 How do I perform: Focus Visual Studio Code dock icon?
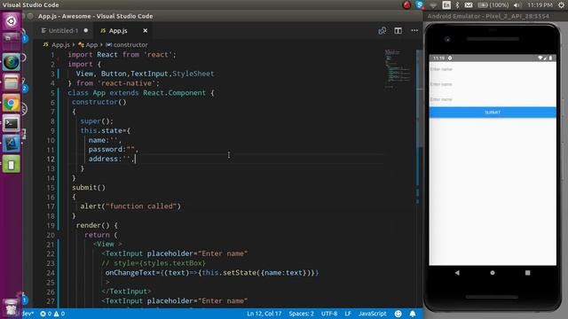[11, 144]
